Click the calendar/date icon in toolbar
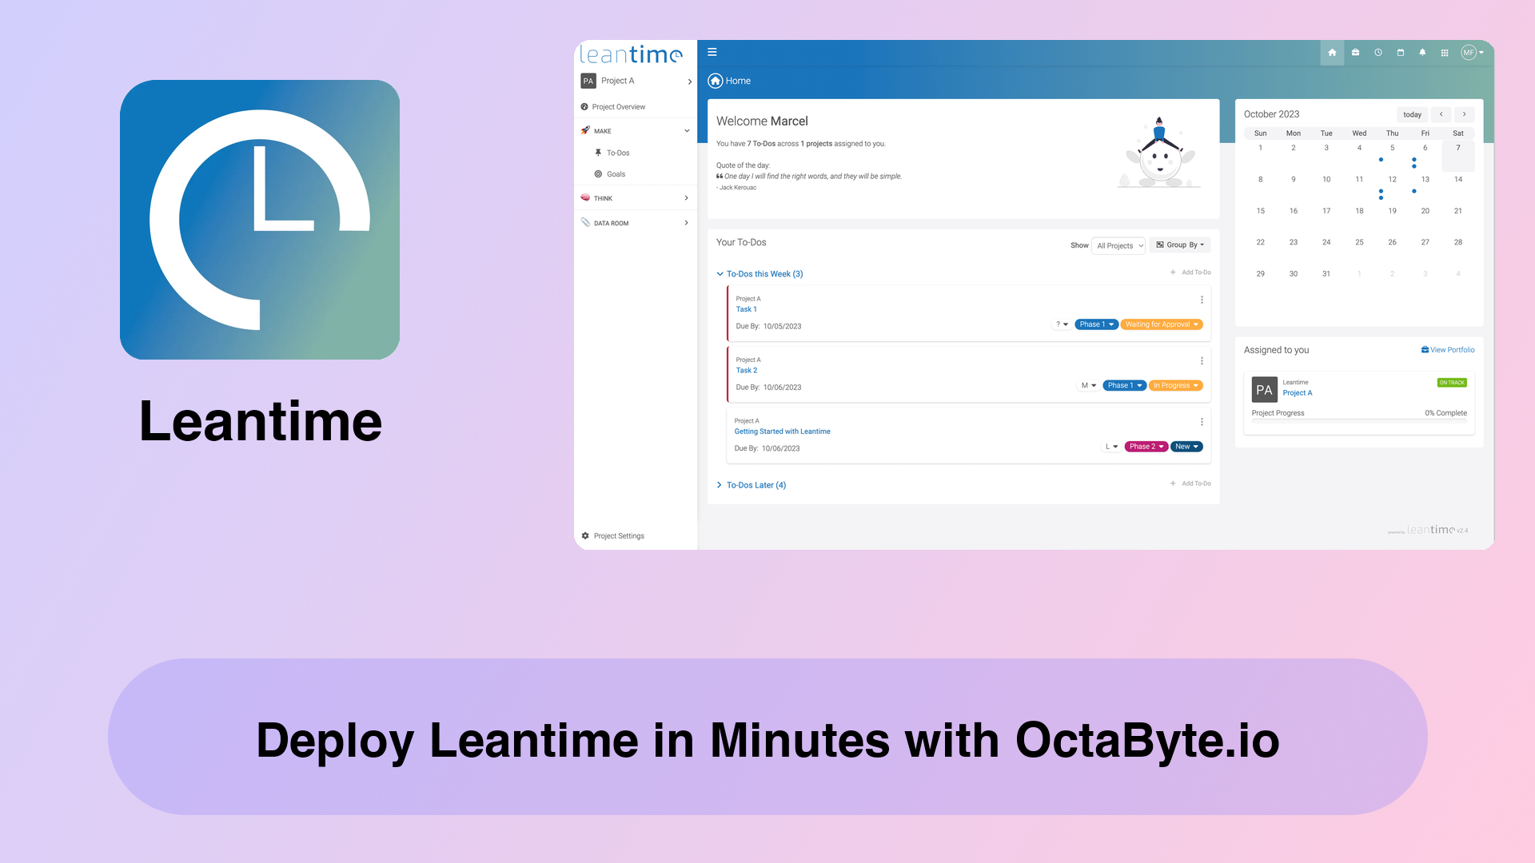This screenshot has width=1535, height=863. pyautogui.click(x=1400, y=52)
